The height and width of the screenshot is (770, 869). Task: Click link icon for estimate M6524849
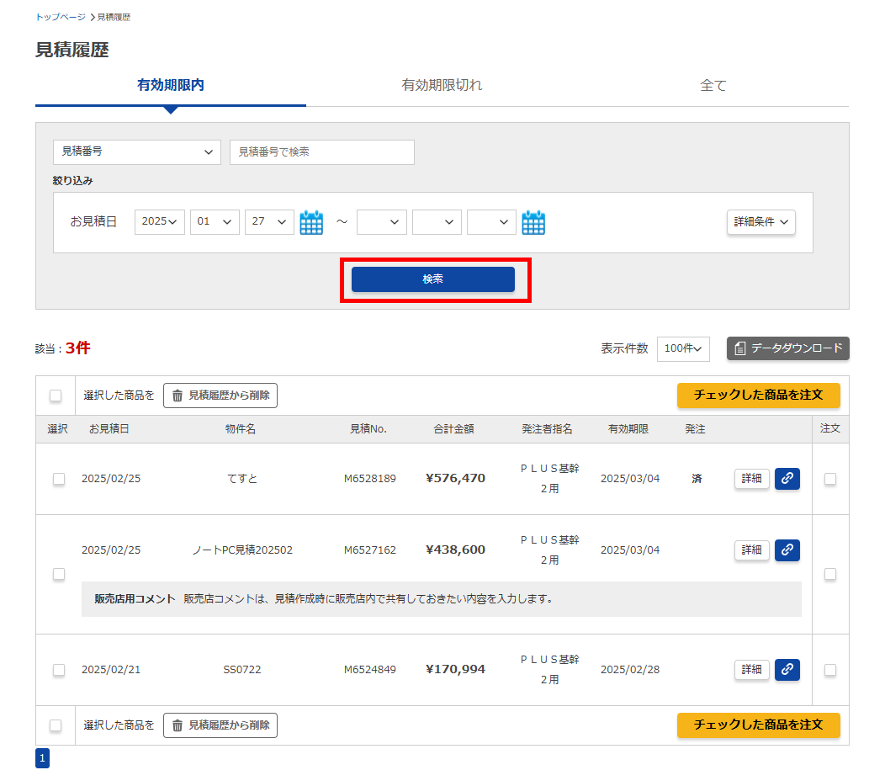click(787, 670)
